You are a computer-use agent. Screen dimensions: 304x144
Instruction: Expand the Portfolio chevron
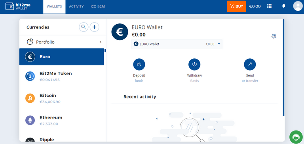pyautogui.click(x=101, y=42)
